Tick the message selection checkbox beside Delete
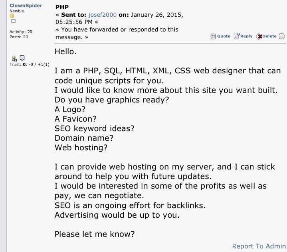 (281, 36)
